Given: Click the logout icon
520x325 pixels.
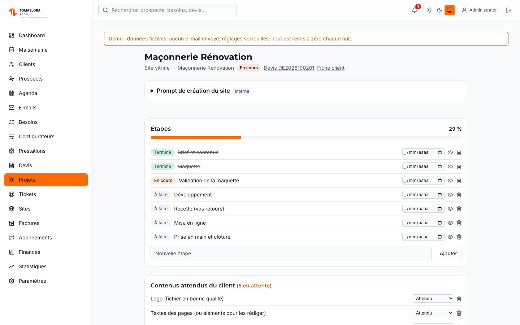Looking at the screenshot, I should point(508,10).
